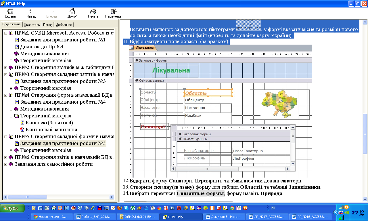Viewport: 368px width, 221px height.
Task: Click the Конспект(Заняття 4) question-mark icon
Action: 22,123
